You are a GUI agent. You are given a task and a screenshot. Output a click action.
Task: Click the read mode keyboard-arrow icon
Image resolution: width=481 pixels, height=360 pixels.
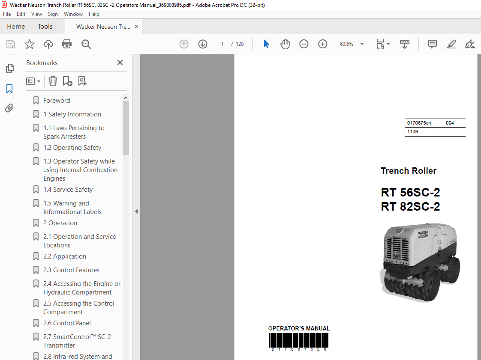pos(405,44)
